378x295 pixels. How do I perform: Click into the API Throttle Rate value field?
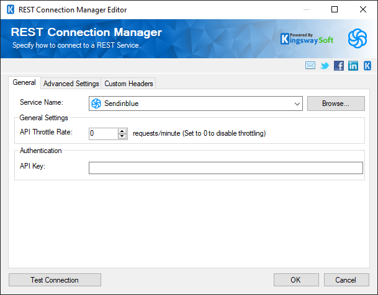[x=104, y=133]
